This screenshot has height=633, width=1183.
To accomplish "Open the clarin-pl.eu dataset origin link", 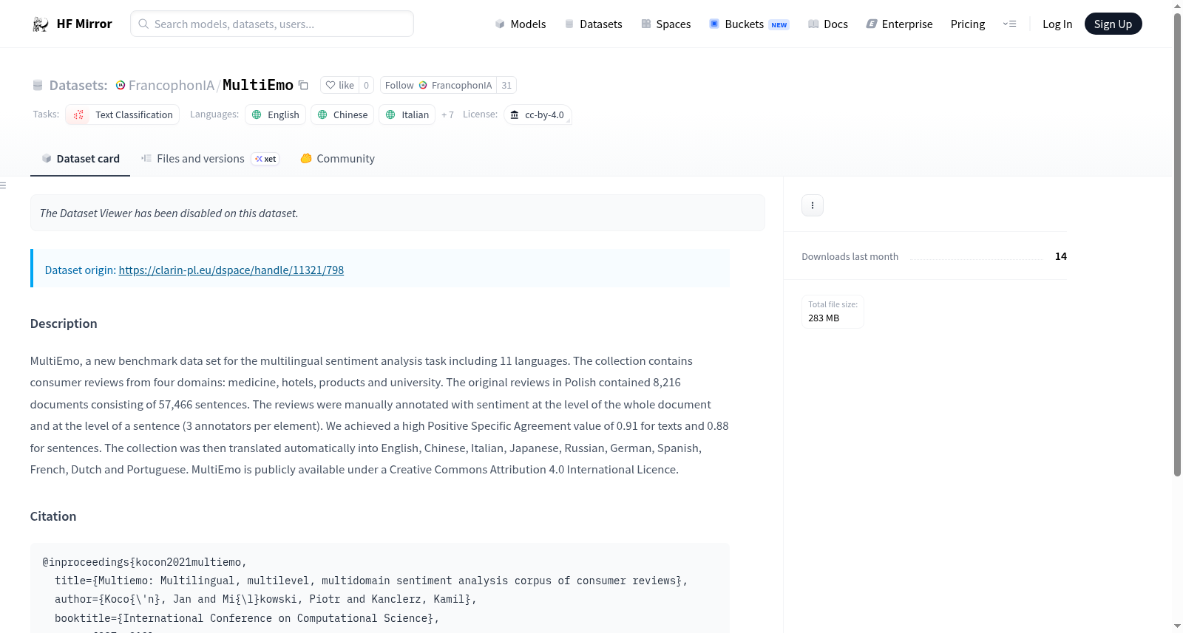I will [231, 270].
